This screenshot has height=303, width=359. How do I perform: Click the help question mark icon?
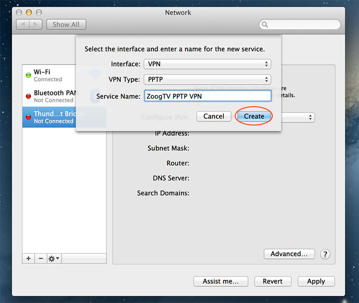[325, 254]
